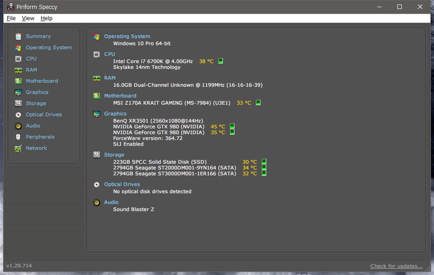The image size is (434, 275).
Task: Click the ST3000DM001 temperature indicator next to 32 °C
Action: (264, 173)
